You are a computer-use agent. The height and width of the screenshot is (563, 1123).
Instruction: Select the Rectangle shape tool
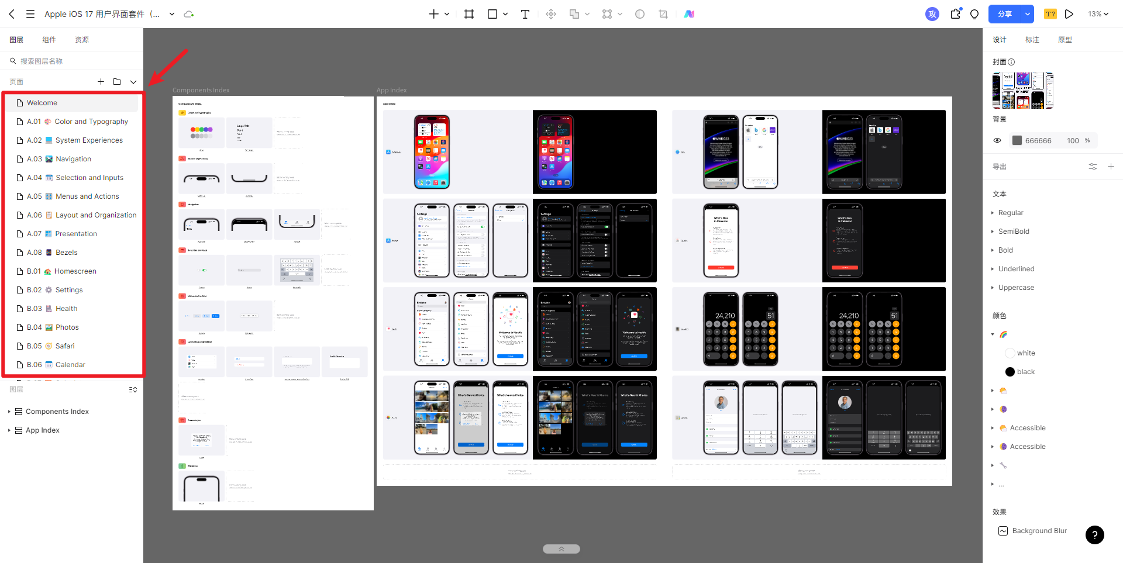point(492,14)
